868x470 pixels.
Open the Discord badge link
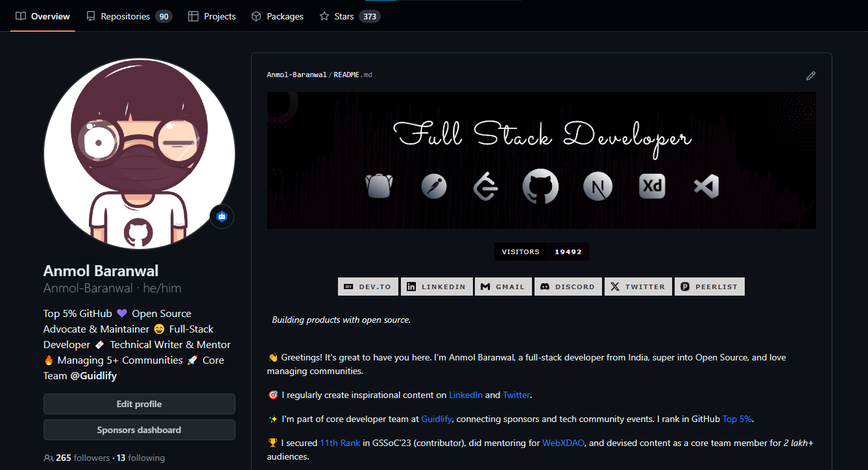coord(568,287)
